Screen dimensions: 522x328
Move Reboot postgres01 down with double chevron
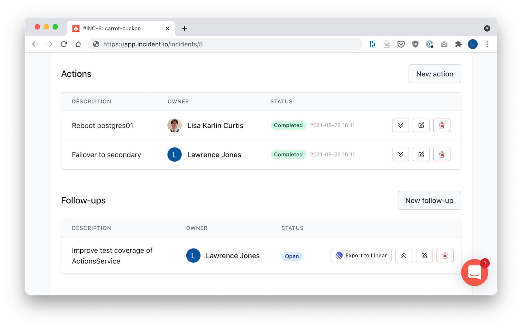pyautogui.click(x=400, y=125)
